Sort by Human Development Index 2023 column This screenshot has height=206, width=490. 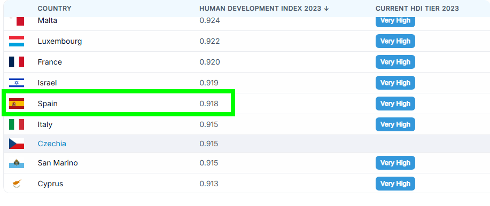point(264,9)
